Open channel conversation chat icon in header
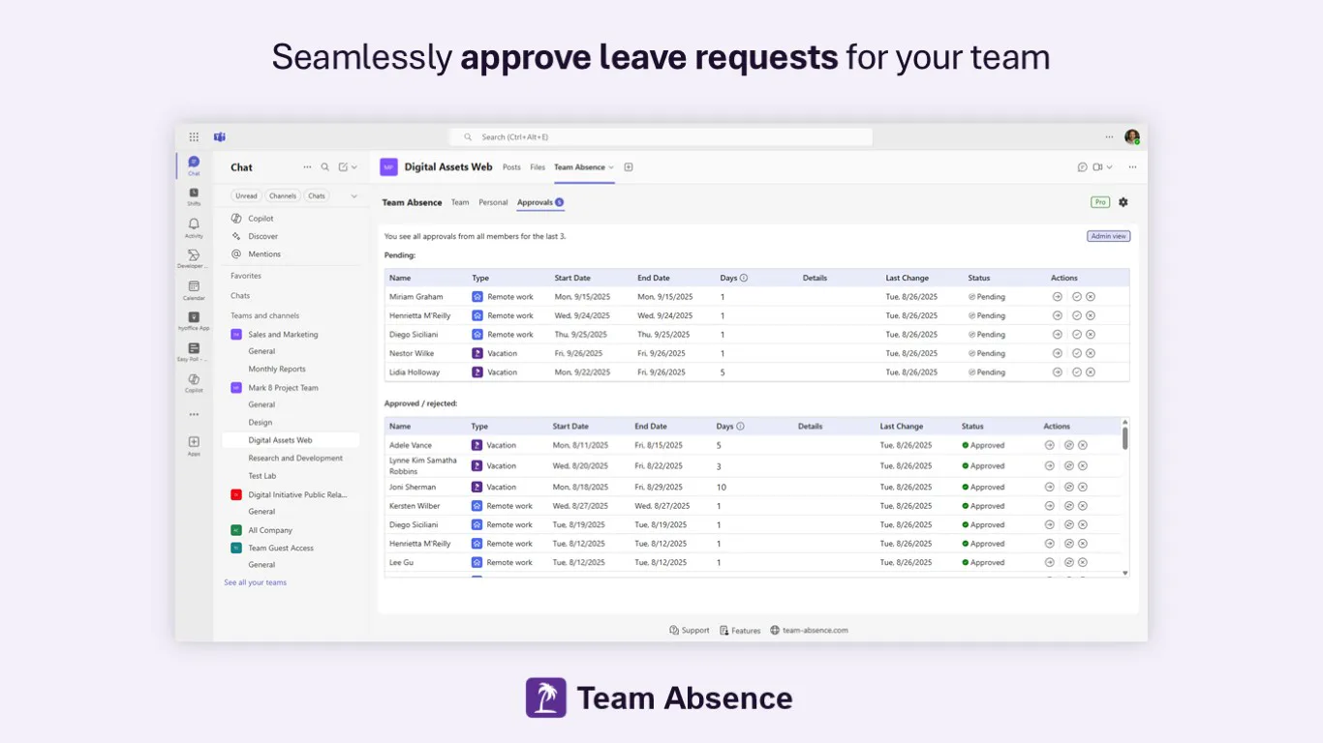This screenshot has width=1323, height=743. coord(1083,167)
